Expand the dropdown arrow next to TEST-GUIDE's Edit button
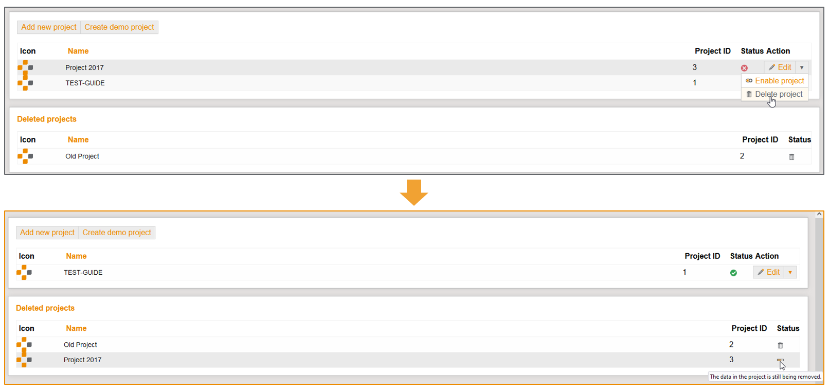Viewport: 829px width, 389px height. pyautogui.click(x=790, y=272)
